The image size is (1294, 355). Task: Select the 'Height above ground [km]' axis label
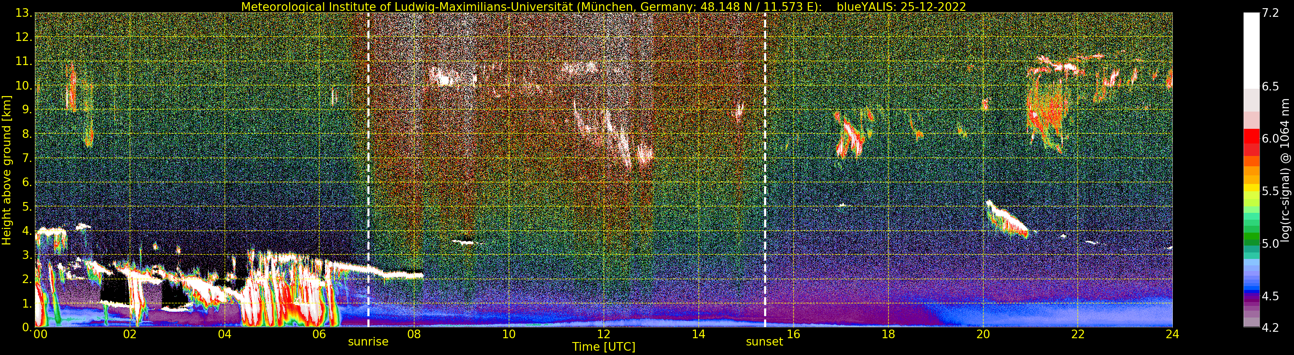pos(6,170)
